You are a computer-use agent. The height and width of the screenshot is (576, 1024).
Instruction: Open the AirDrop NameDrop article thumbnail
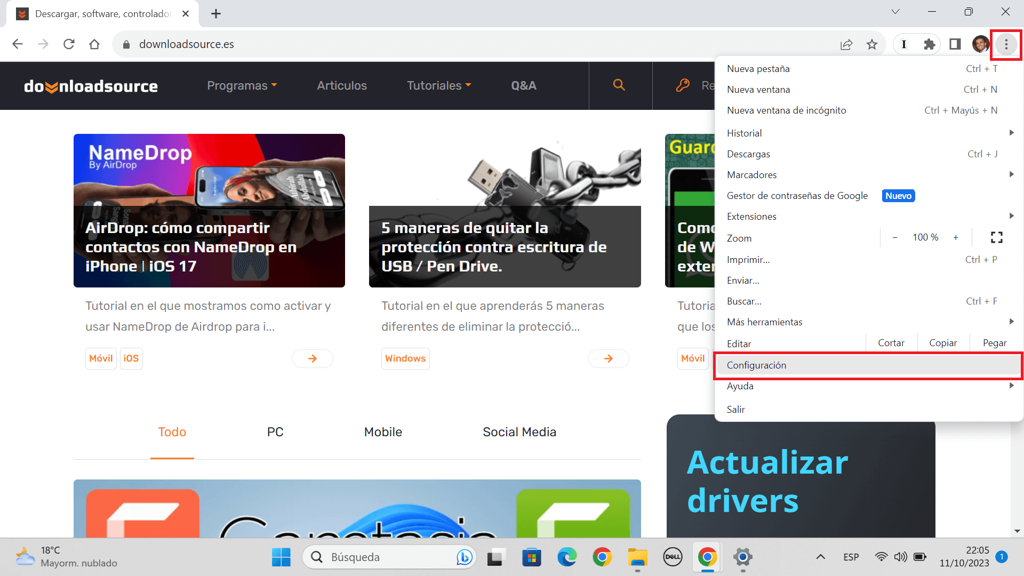coord(209,211)
